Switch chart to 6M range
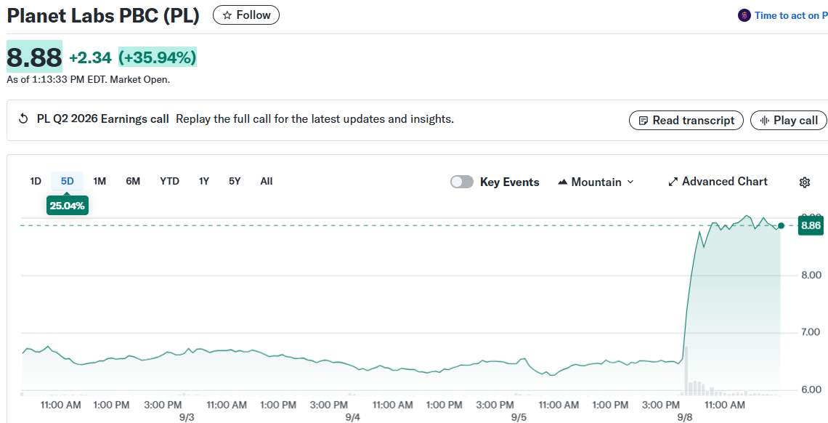 (132, 181)
